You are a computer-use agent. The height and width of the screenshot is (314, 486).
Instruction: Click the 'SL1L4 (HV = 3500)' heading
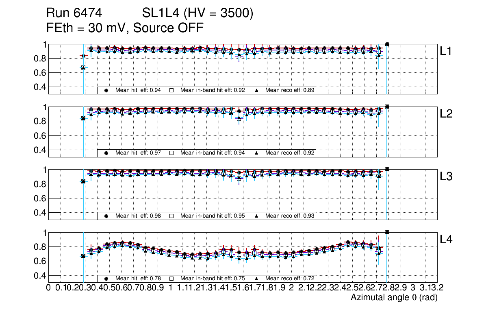[x=198, y=13]
